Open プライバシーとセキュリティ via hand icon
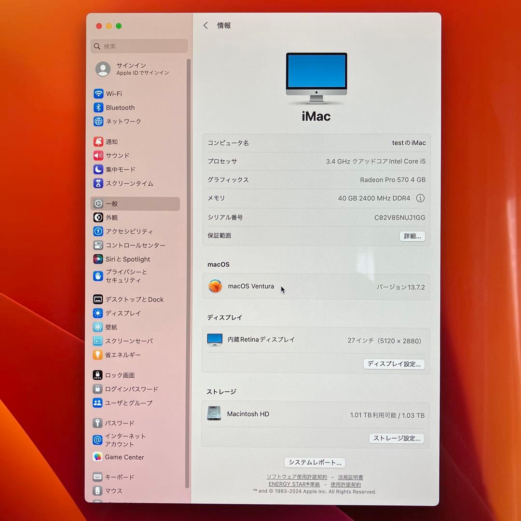The height and width of the screenshot is (521, 521). 97,276
